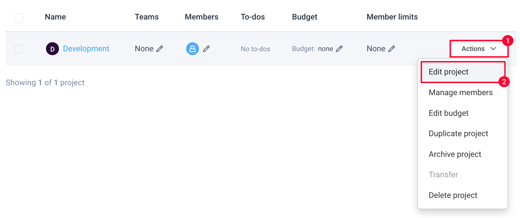Toggle the select-all checkbox in header
The height and width of the screenshot is (218, 520).
[19, 18]
